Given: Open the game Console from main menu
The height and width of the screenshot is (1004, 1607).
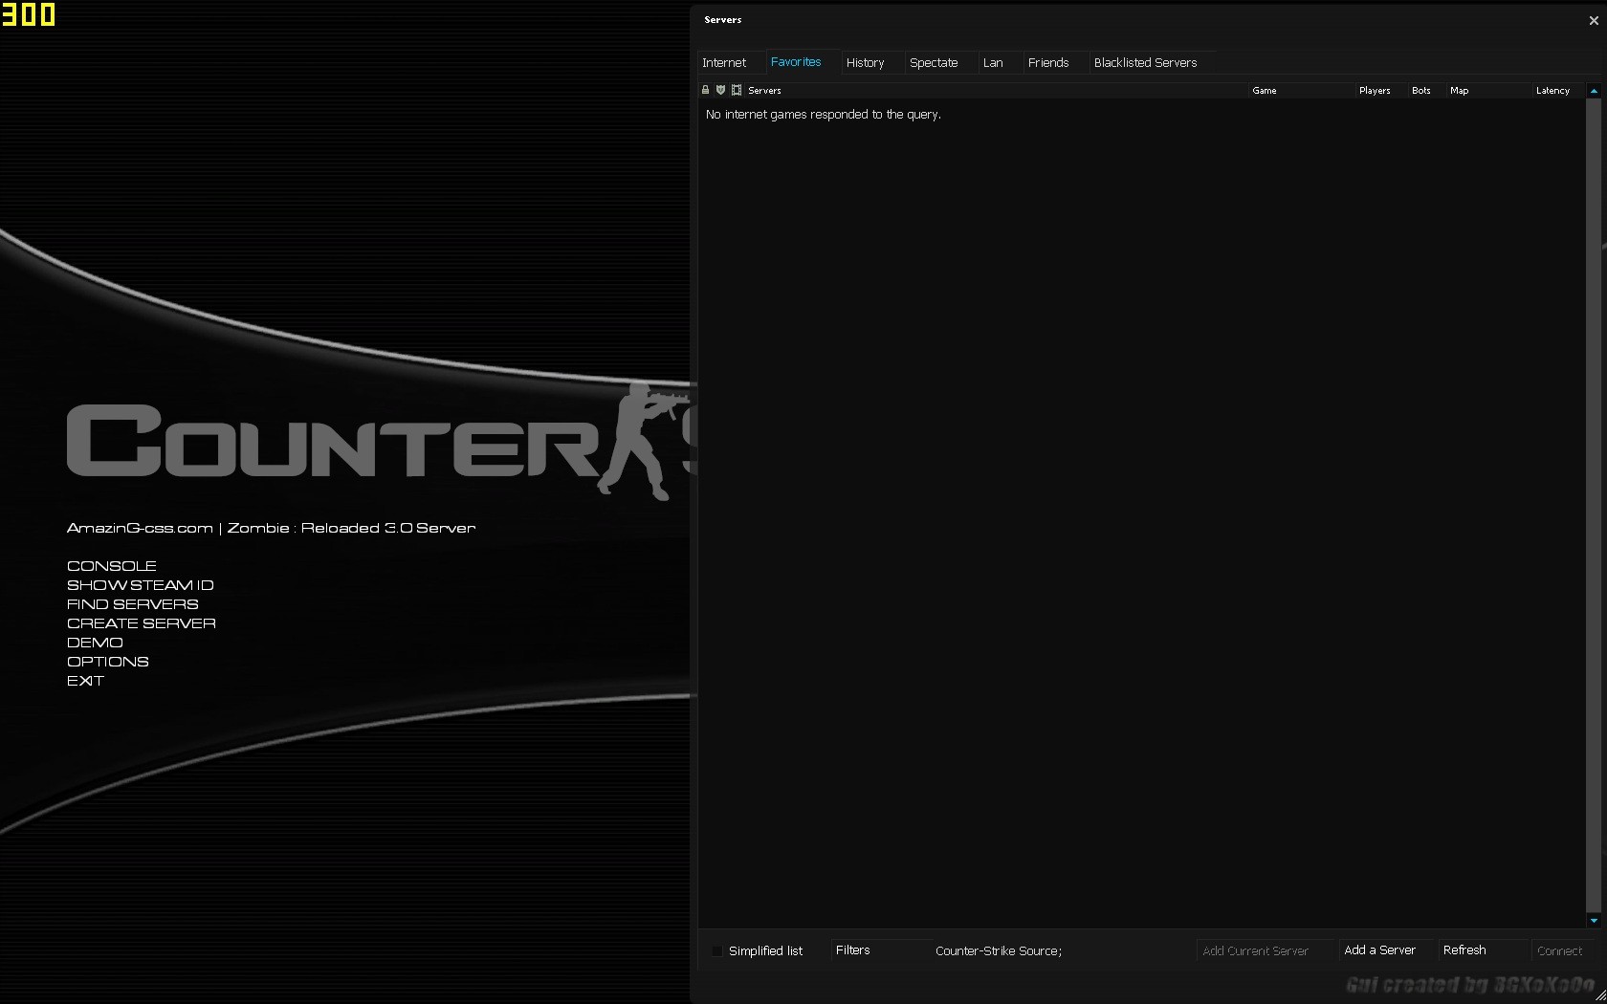Looking at the screenshot, I should pyautogui.click(x=111, y=565).
